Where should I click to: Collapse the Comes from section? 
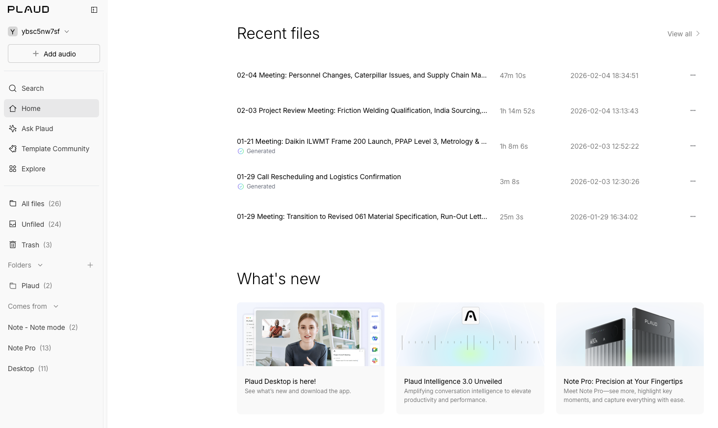pyautogui.click(x=56, y=306)
